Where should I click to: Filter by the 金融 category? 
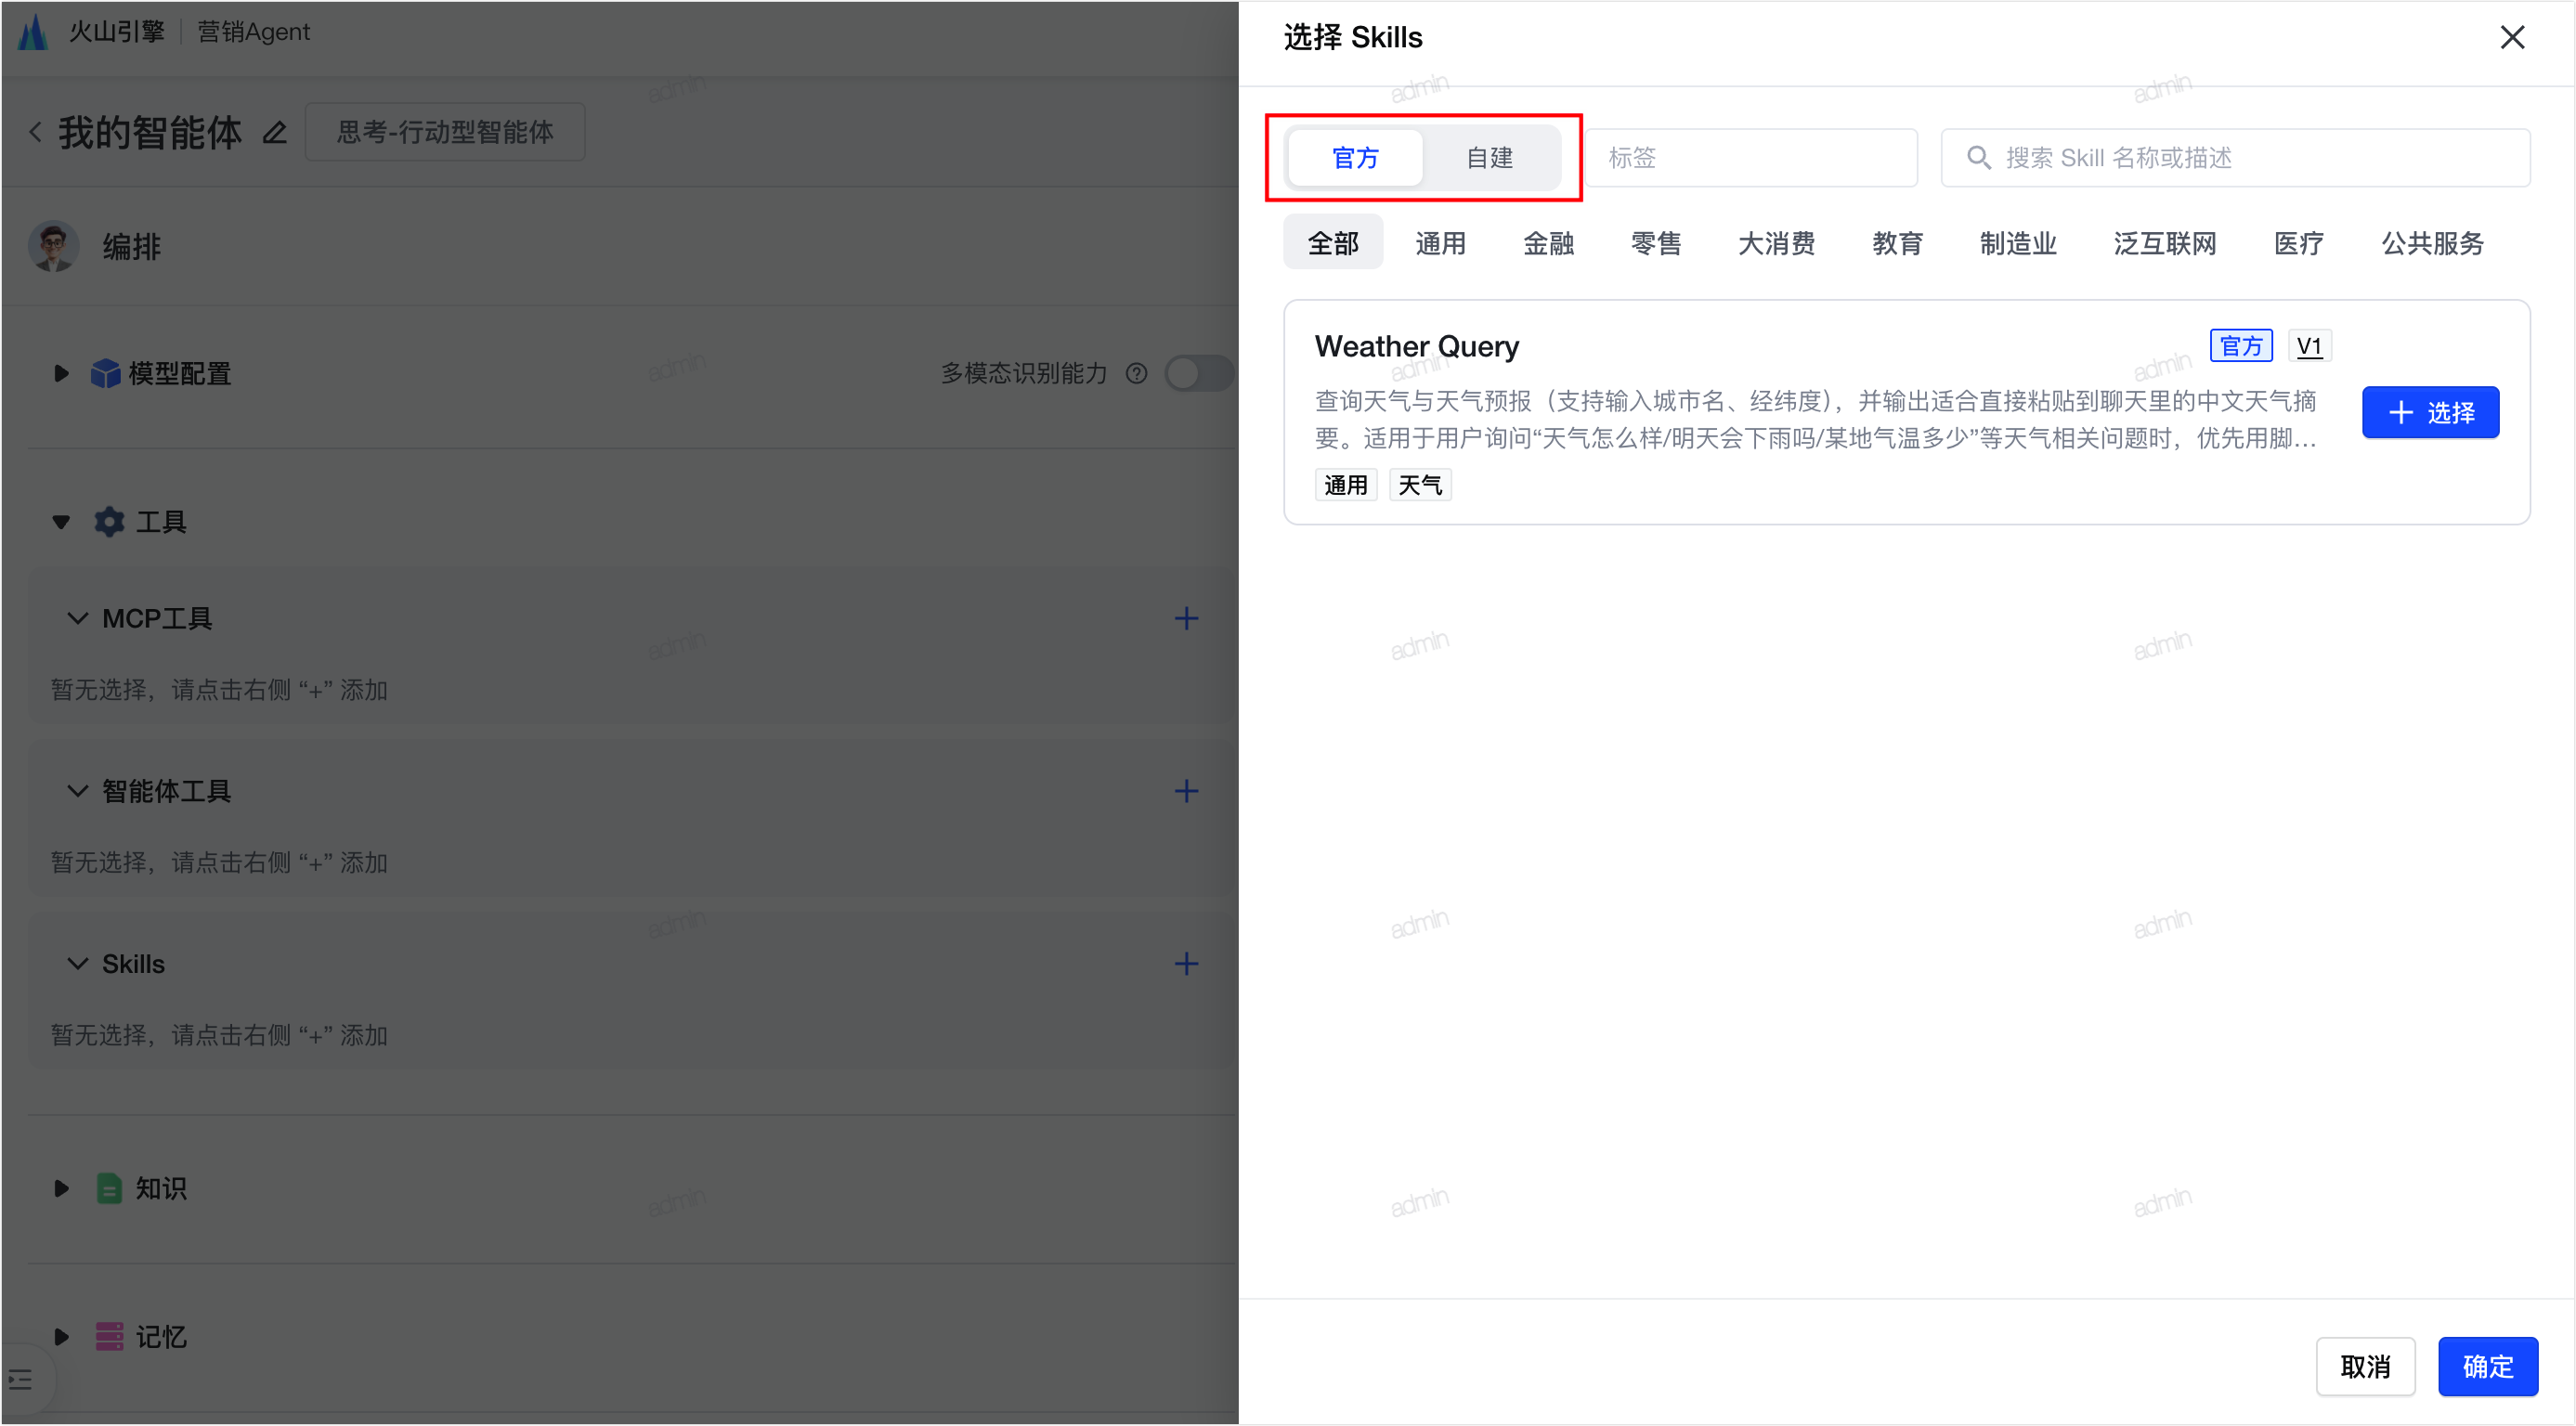(x=1548, y=243)
